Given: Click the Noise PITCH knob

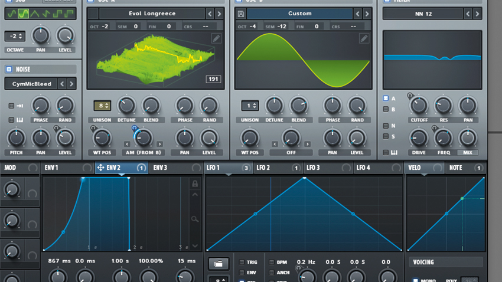Looking at the screenshot, I should click(16, 138).
